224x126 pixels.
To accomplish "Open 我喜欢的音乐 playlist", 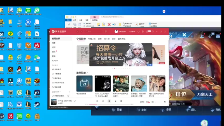I will click(58, 96).
